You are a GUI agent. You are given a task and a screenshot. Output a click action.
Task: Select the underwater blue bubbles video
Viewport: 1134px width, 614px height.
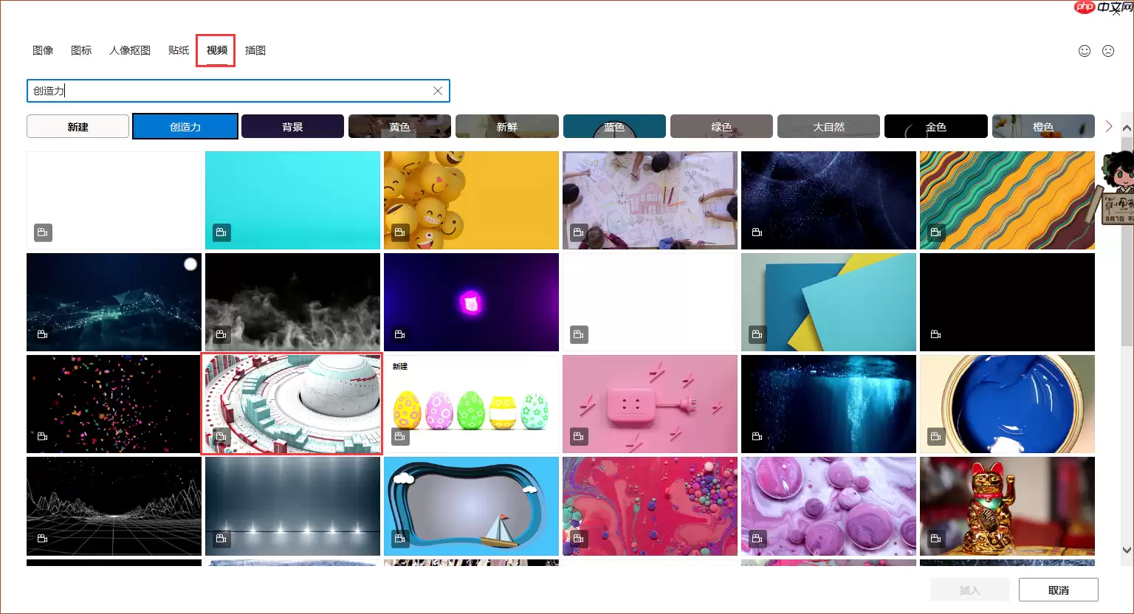point(828,404)
